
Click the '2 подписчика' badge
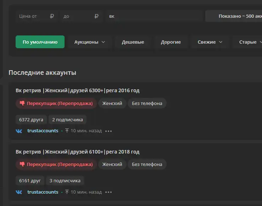click(x=67, y=119)
